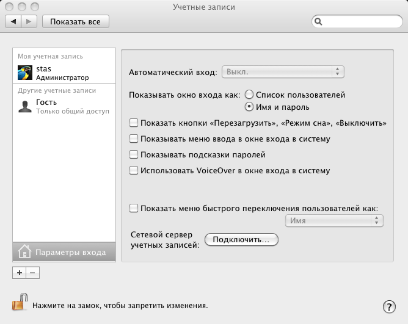Viewport: 408px width, 324px height.
Task: Click the minus button to remove account
Action: click(33, 273)
